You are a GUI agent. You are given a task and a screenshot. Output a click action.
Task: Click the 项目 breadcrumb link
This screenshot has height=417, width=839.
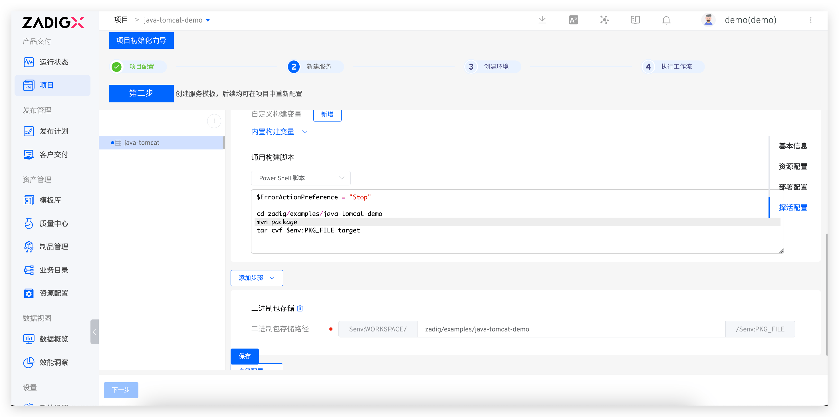pyautogui.click(x=121, y=20)
